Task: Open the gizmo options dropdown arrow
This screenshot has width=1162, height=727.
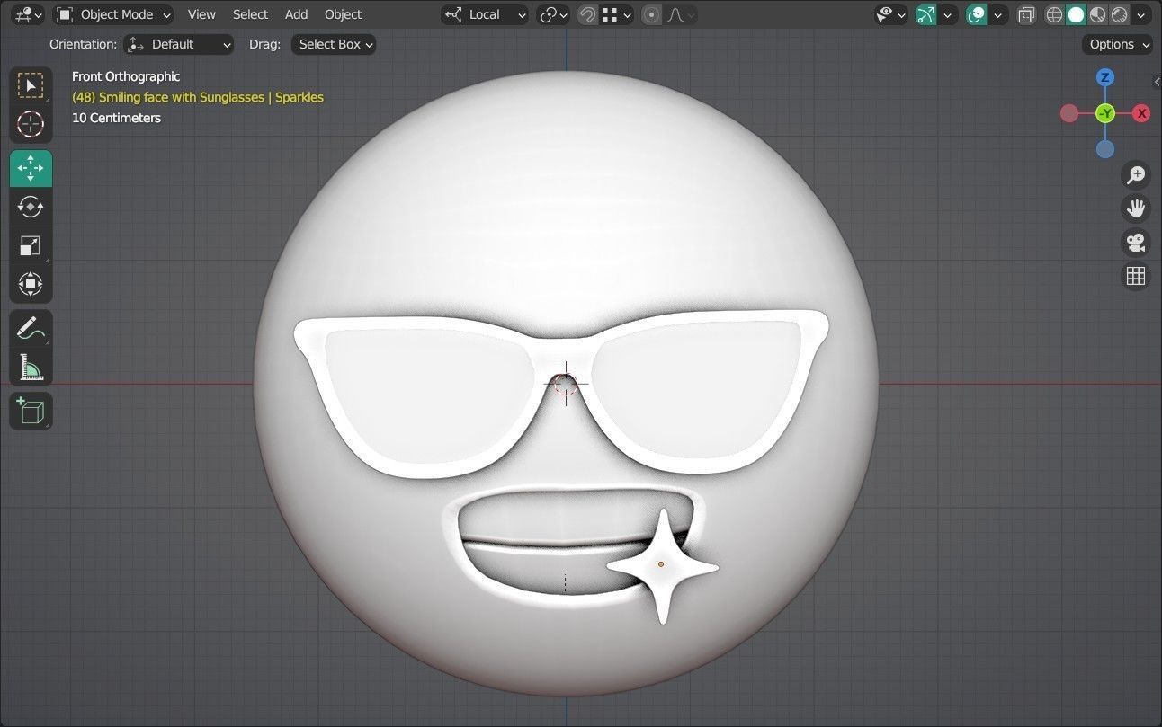Action: point(947,14)
